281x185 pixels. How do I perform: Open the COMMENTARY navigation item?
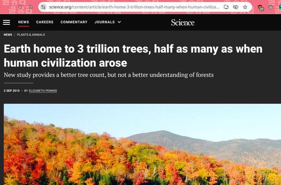pos(74,22)
